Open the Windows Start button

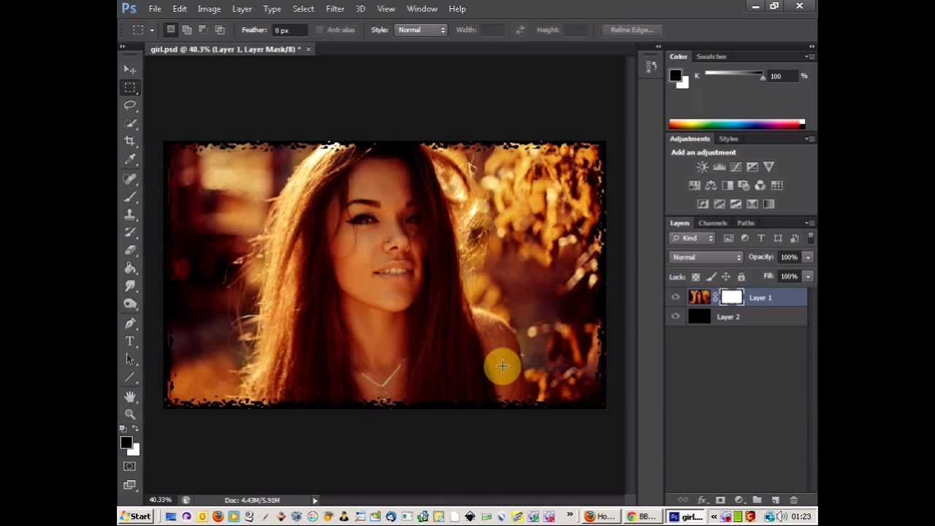click(135, 517)
